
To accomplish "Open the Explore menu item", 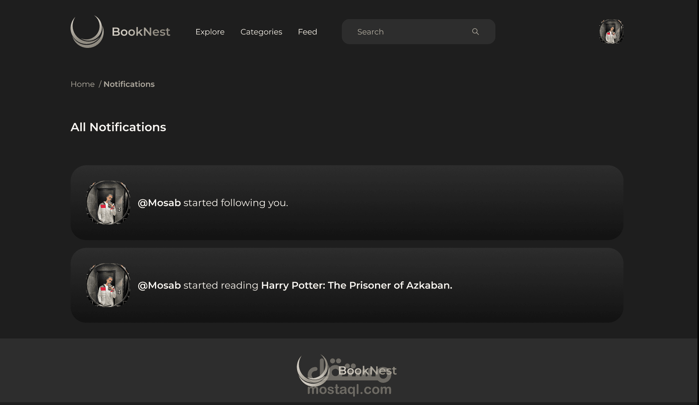I will pos(210,32).
